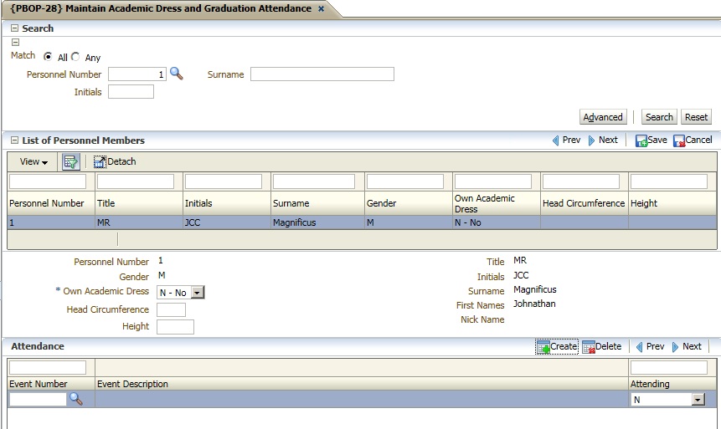Click filter box above Attending column
Image resolution: width=721 pixels, height=429 pixels.
[668, 367]
